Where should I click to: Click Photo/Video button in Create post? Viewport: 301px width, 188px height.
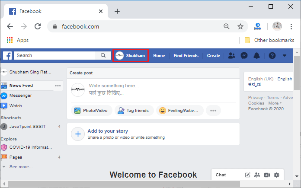91,111
